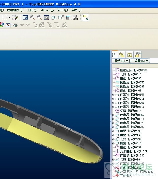Open the 设置(G) dropdown

(x=140, y=61)
